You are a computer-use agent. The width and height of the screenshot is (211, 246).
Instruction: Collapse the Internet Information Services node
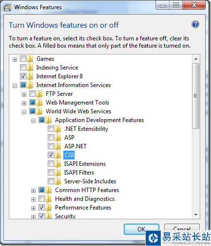click(15, 86)
